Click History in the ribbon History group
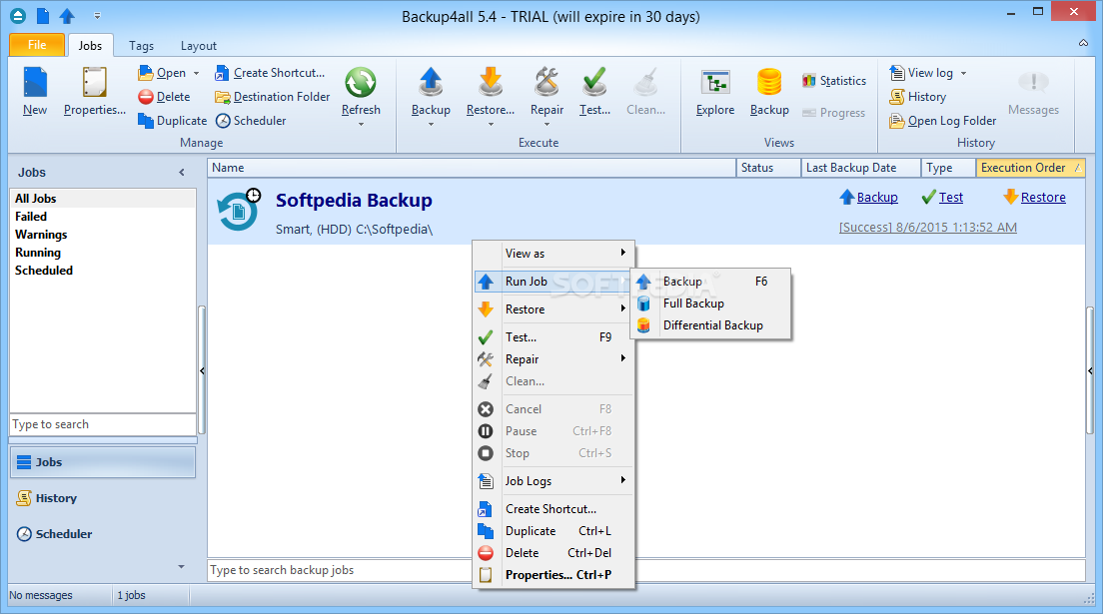Screen dimensions: 1103x614 [x=918, y=97]
